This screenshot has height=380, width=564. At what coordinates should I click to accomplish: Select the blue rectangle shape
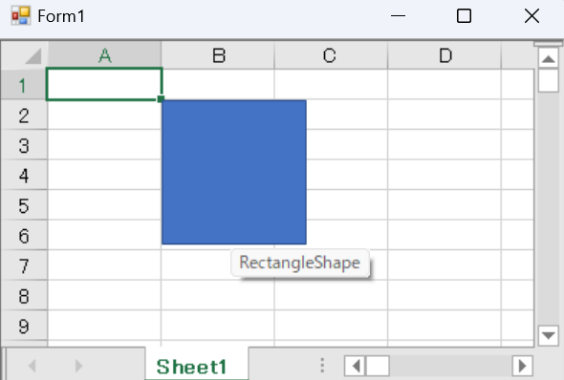pos(234,173)
